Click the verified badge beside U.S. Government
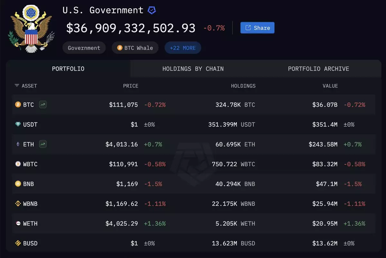This screenshot has width=386, height=258. click(x=152, y=10)
